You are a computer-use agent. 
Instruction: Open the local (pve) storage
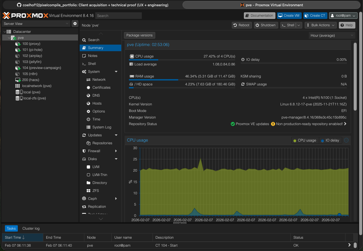point(32,92)
